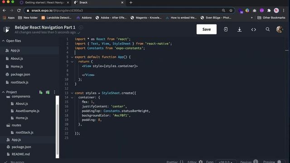Open App.js in Open files
The image size is (290, 163).
[29, 50]
